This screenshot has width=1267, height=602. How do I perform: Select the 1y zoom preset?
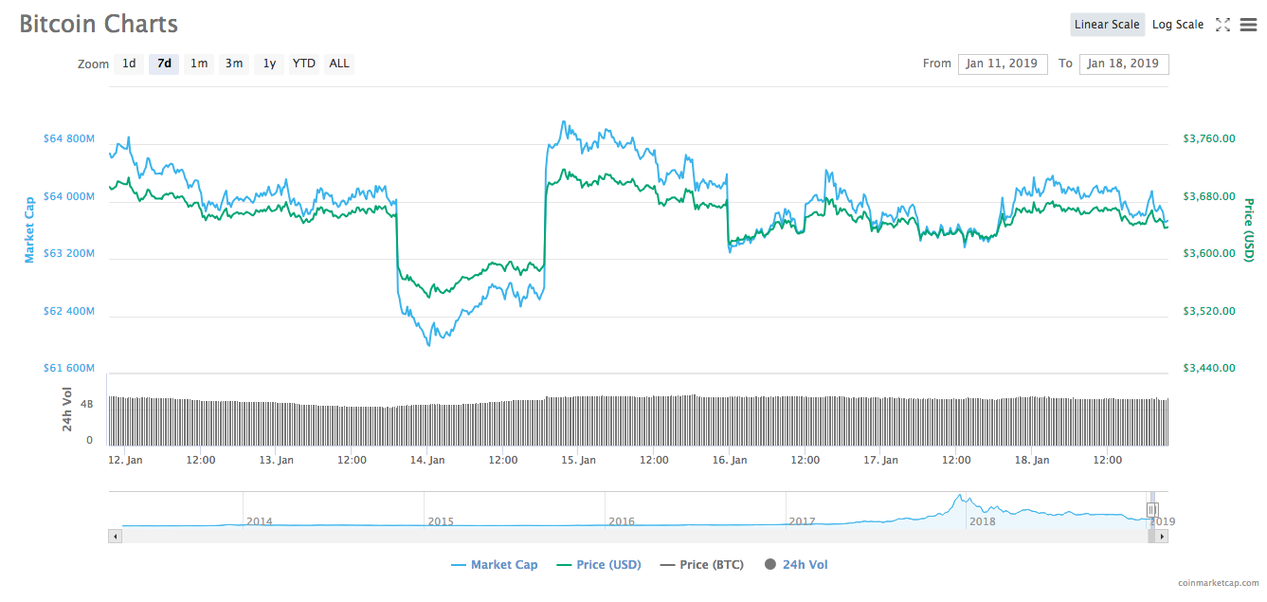[x=268, y=64]
